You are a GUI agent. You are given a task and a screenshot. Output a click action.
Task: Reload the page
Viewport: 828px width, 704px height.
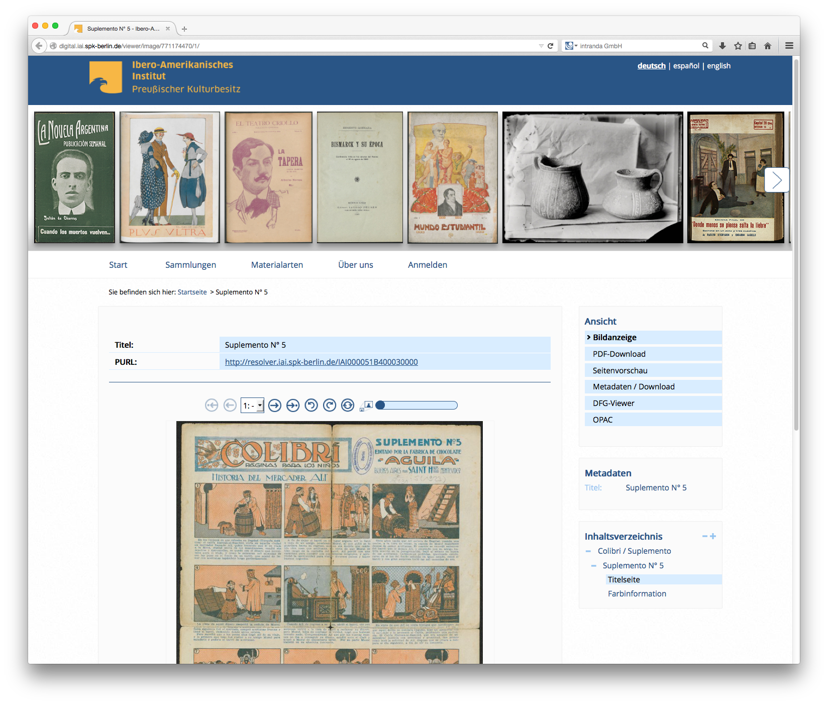click(x=550, y=46)
